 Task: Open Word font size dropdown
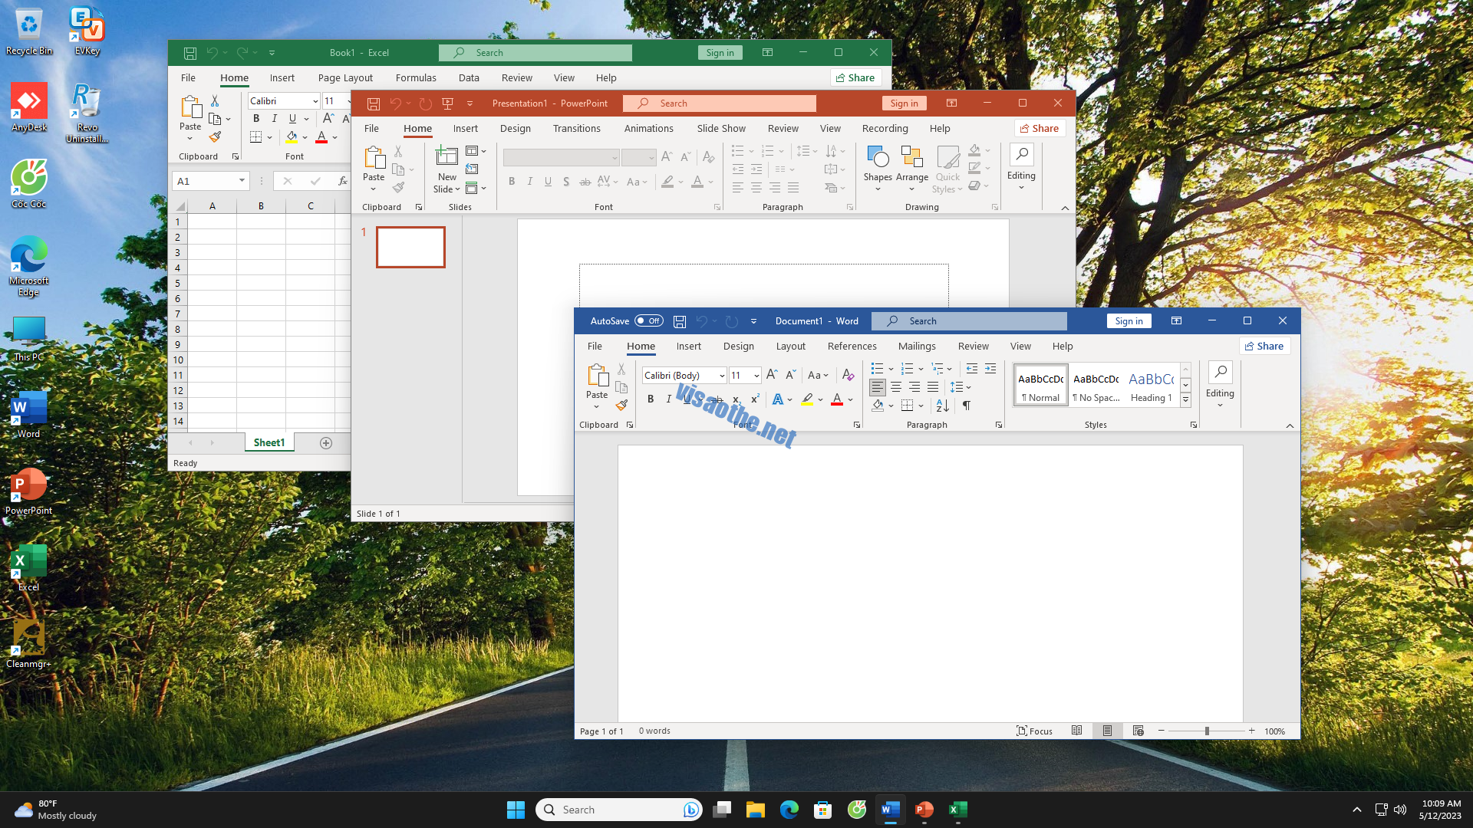pos(756,376)
